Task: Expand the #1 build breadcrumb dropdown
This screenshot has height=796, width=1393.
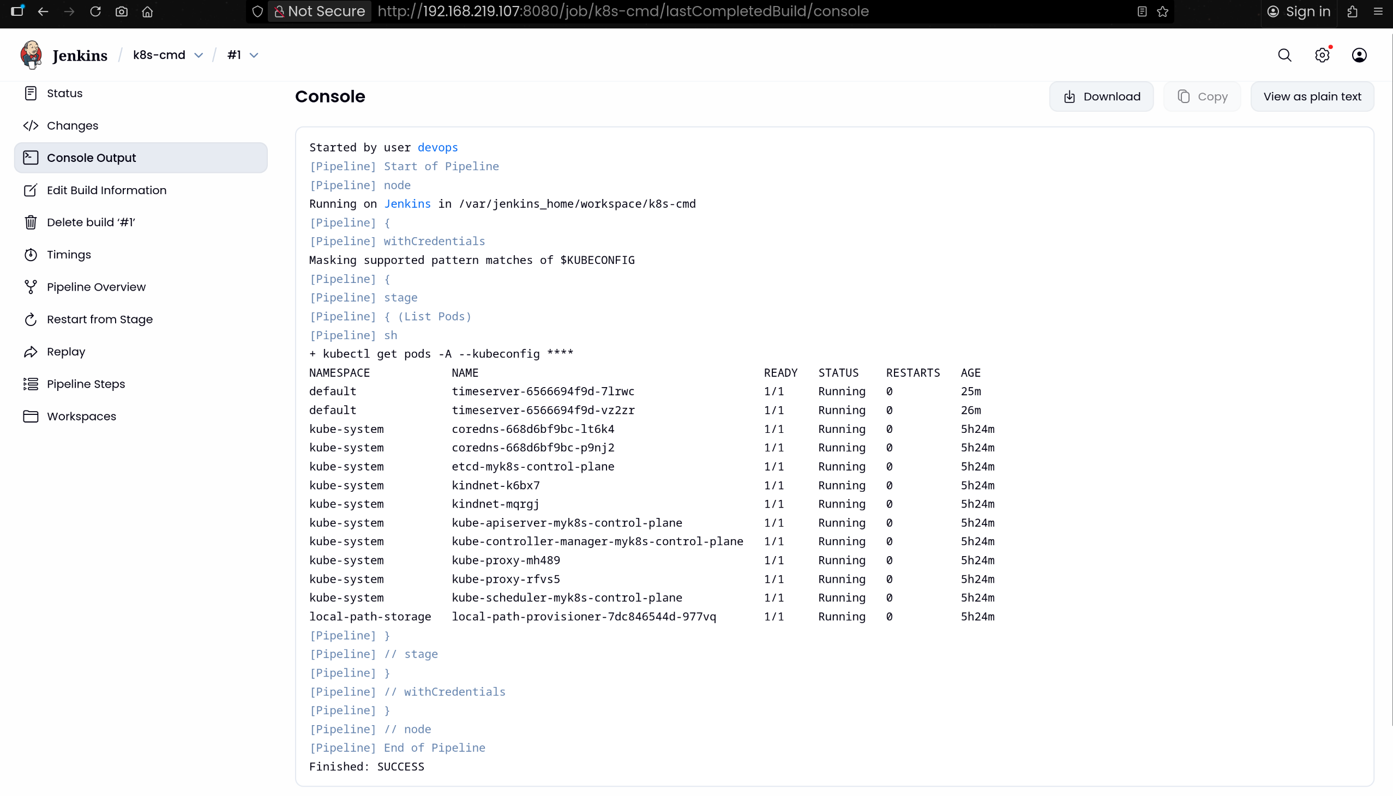Action: pos(254,55)
